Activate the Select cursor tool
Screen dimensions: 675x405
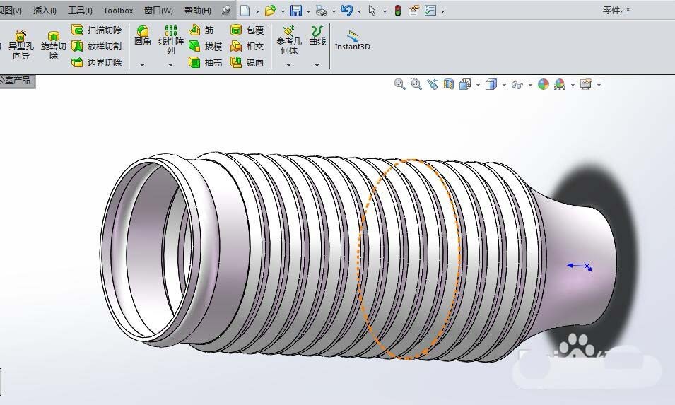tap(372, 11)
